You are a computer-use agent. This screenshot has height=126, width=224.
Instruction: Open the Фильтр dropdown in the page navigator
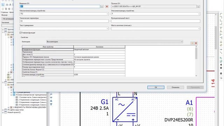click(x=7, y=19)
